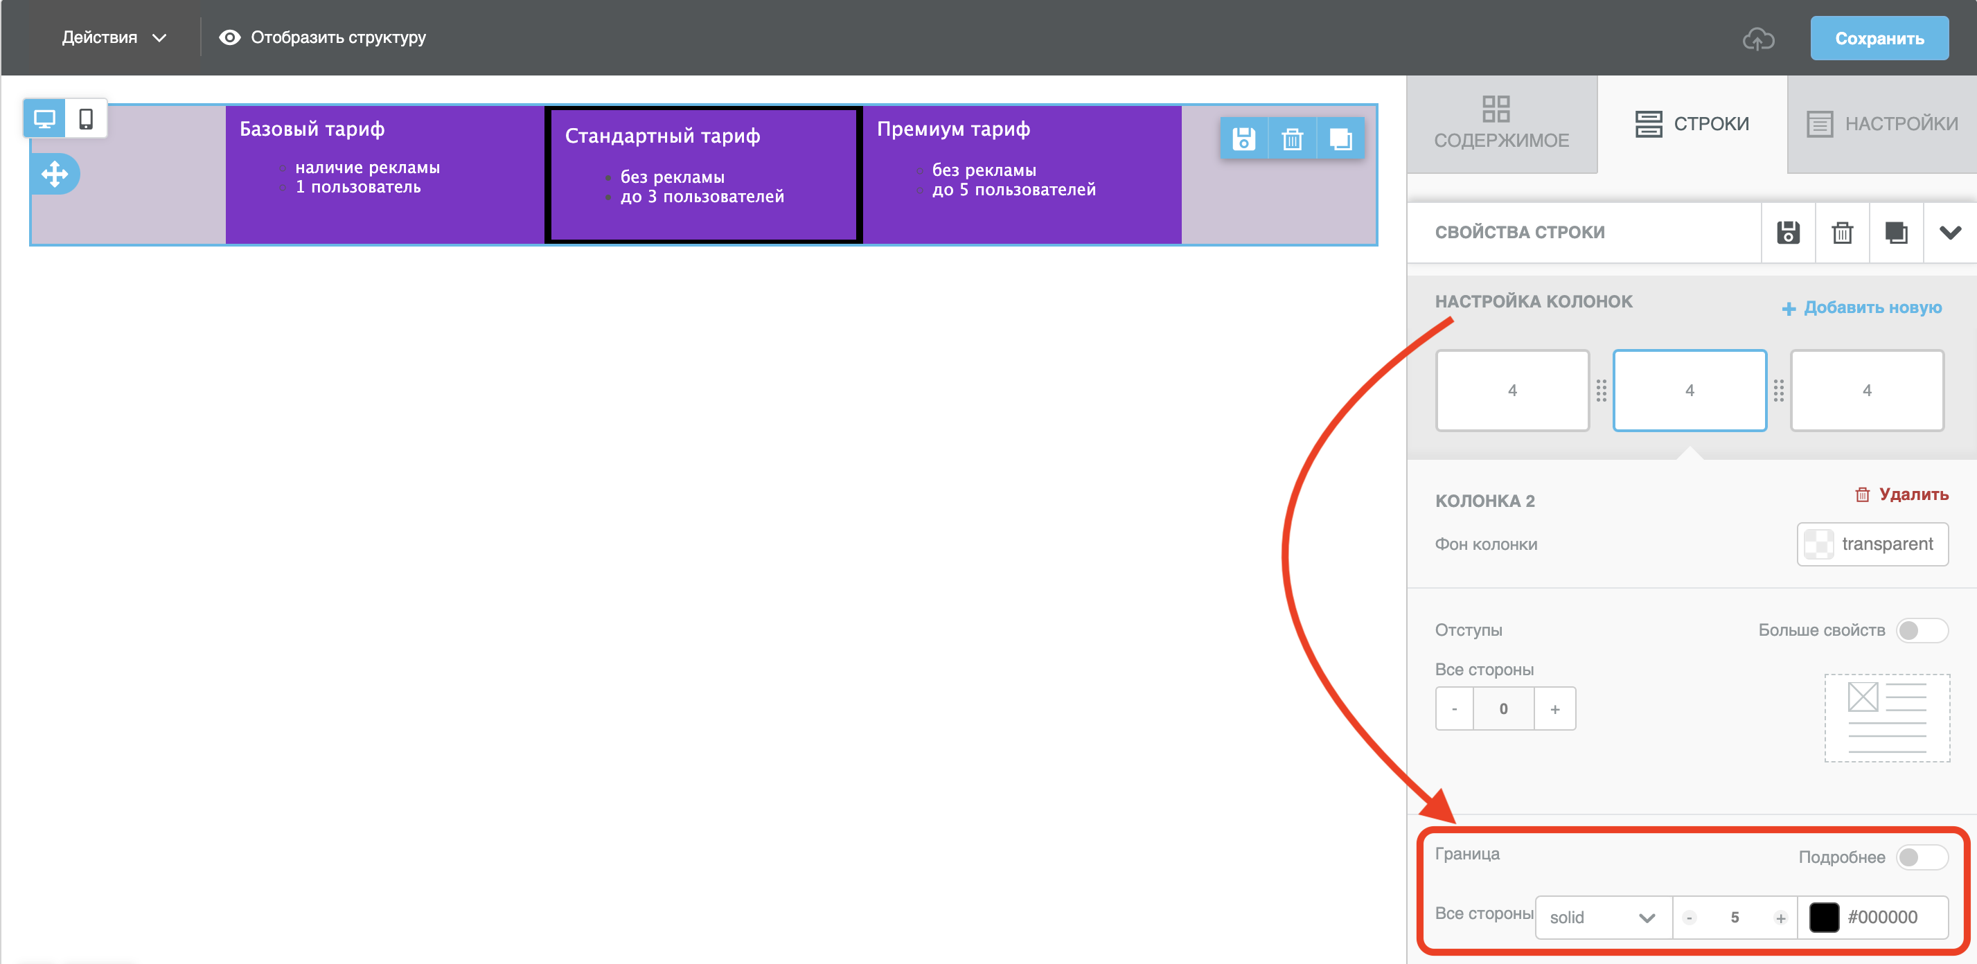The height and width of the screenshot is (964, 1977).
Task: Click the Сохранить button
Action: (1879, 38)
